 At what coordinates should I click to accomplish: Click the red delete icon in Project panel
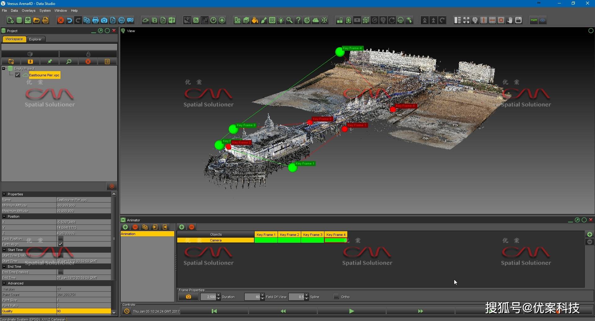click(88, 62)
